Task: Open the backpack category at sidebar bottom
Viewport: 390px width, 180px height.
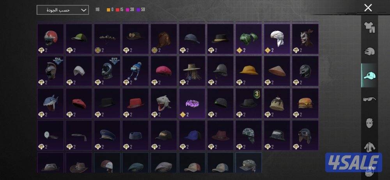Action: click(x=369, y=172)
